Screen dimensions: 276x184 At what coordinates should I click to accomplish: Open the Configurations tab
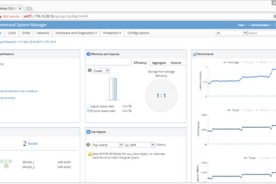point(138,33)
